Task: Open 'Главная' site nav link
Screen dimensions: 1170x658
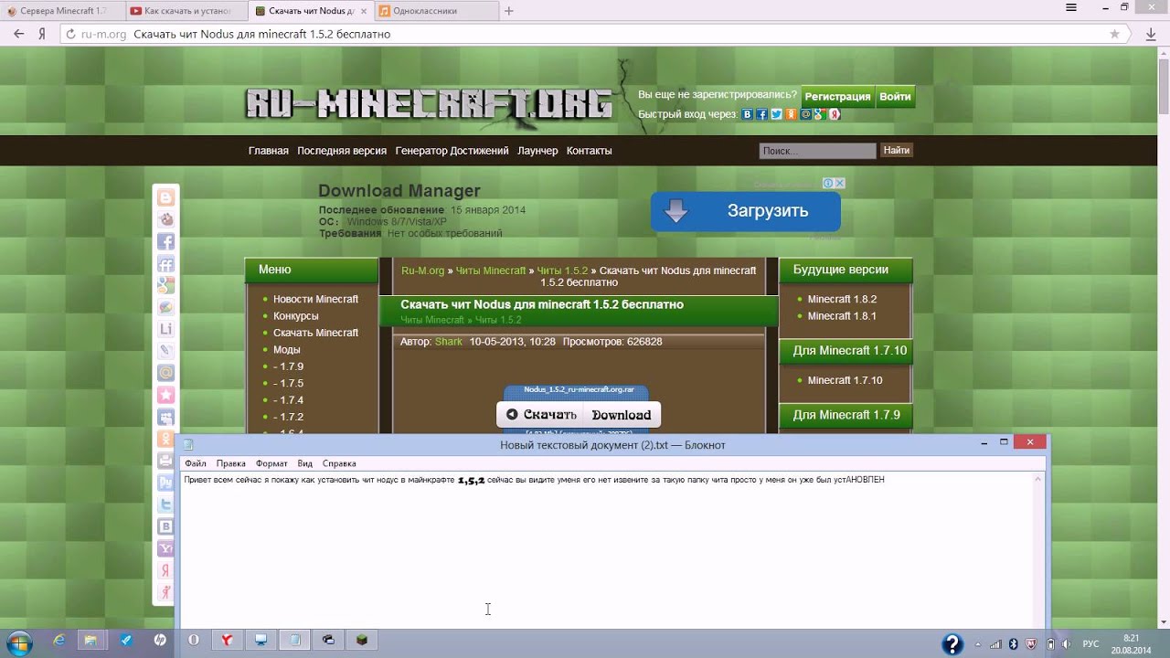Action: point(269,151)
